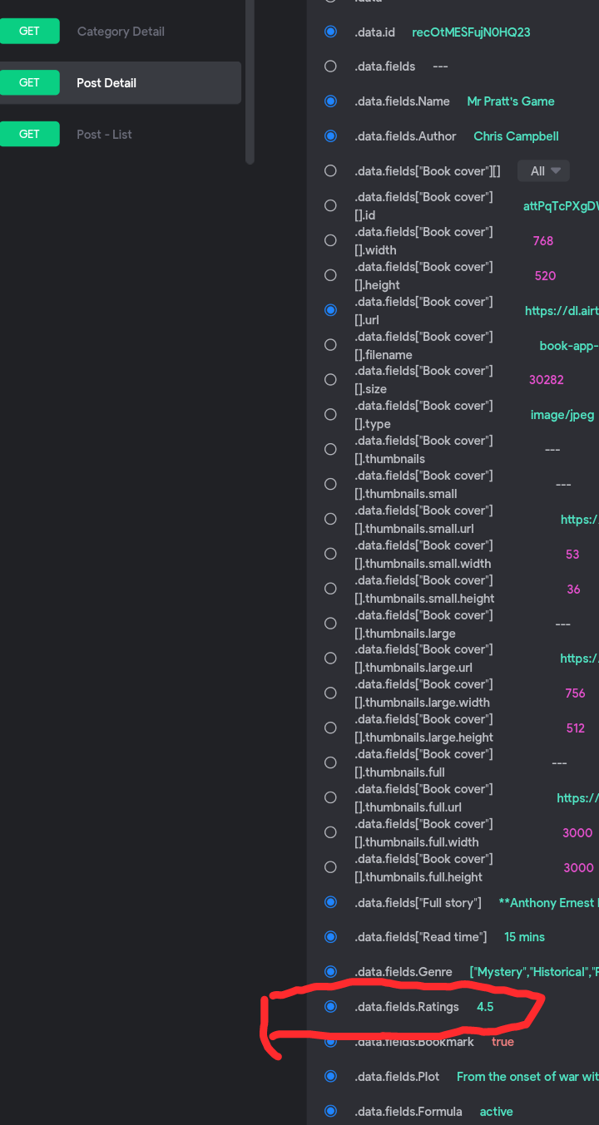The width and height of the screenshot is (599, 1125).
Task: Select the Category Detail GET endpoint
Action: (x=121, y=32)
